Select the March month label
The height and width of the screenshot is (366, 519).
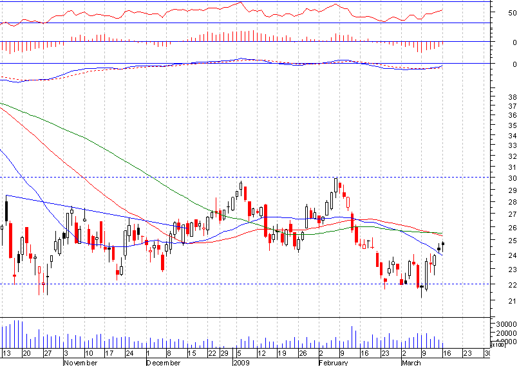411,363
